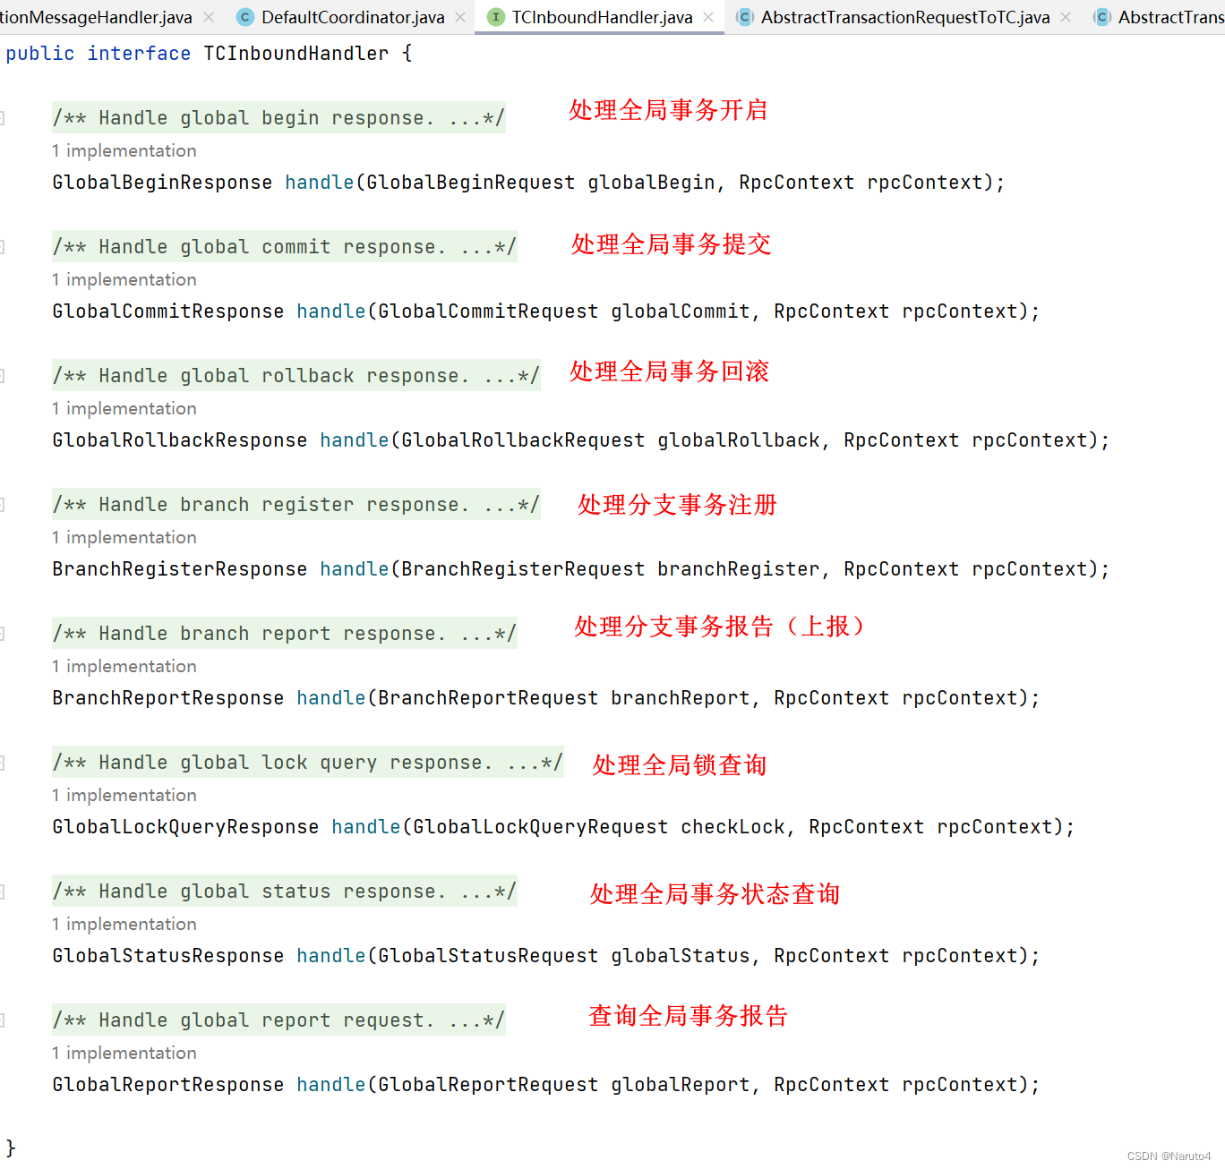Expand the 'Handle global lock query response' comment
1225x1169 pixels.
tap(307, 763)
